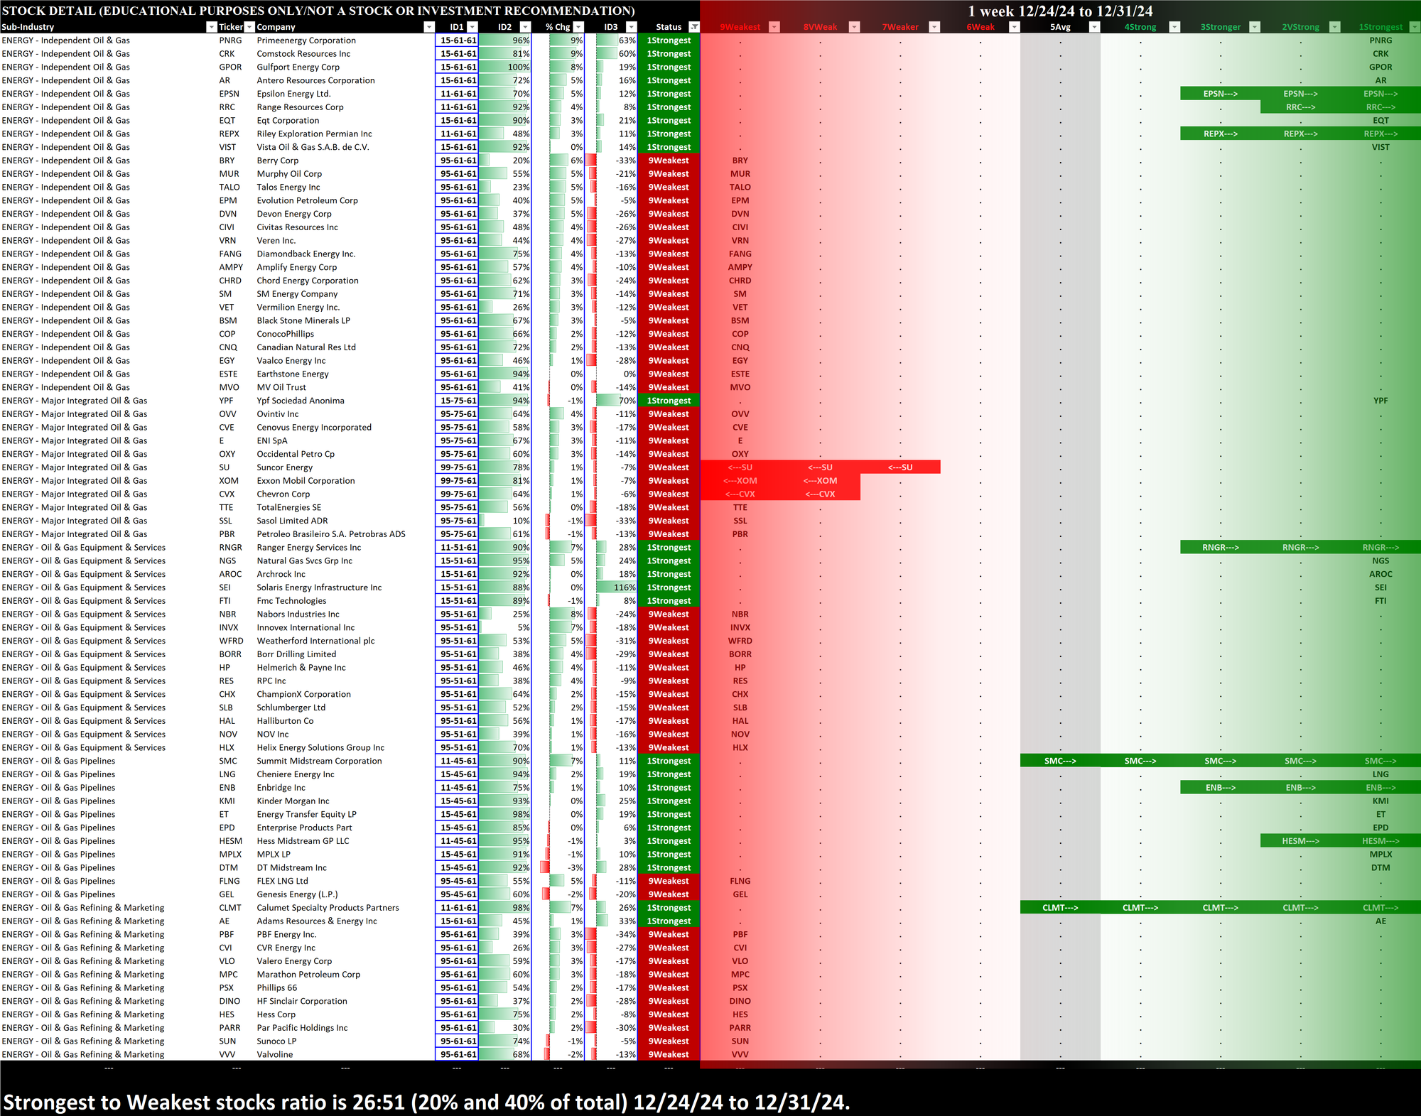Screen dimensions: 1421x1116
Task: Expand the Company column filter arrow
Action: pyautogui.click(x=428, y=27)
